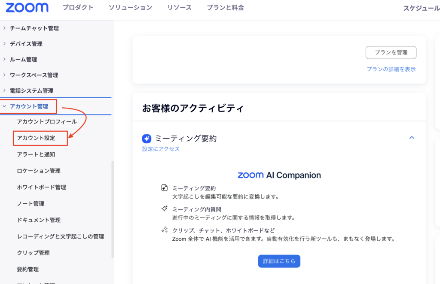This screenshot has width=440, height=284.
Task: Click the ミーティング内質問 sparkle icon
Action: point(165,208)
